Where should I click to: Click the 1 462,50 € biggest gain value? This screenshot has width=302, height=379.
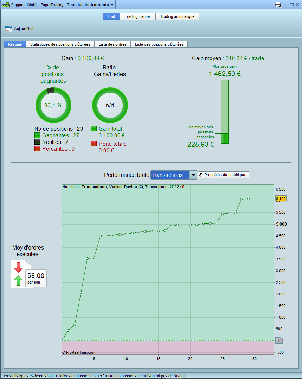pyautogui.click(x=225, y=74)
